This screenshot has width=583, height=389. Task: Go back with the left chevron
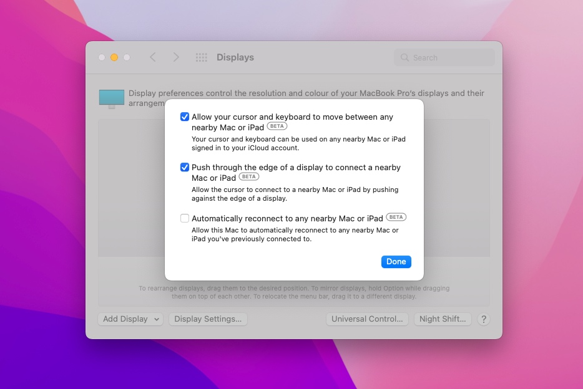click(x=153, y=57)
